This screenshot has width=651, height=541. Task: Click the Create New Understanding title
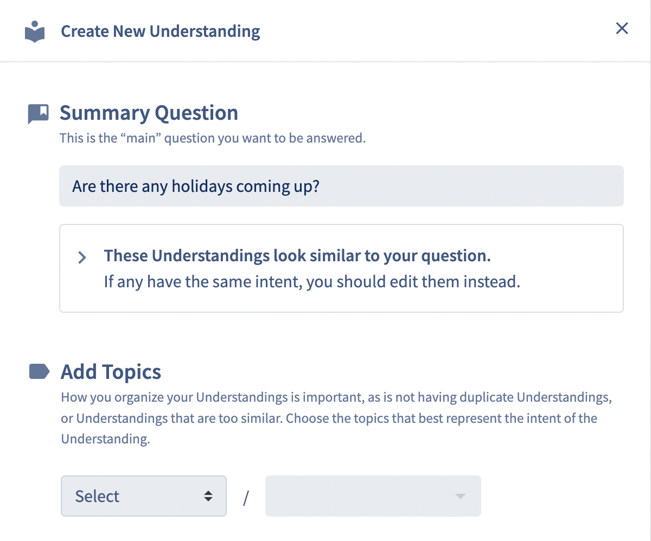click(161, 31)
